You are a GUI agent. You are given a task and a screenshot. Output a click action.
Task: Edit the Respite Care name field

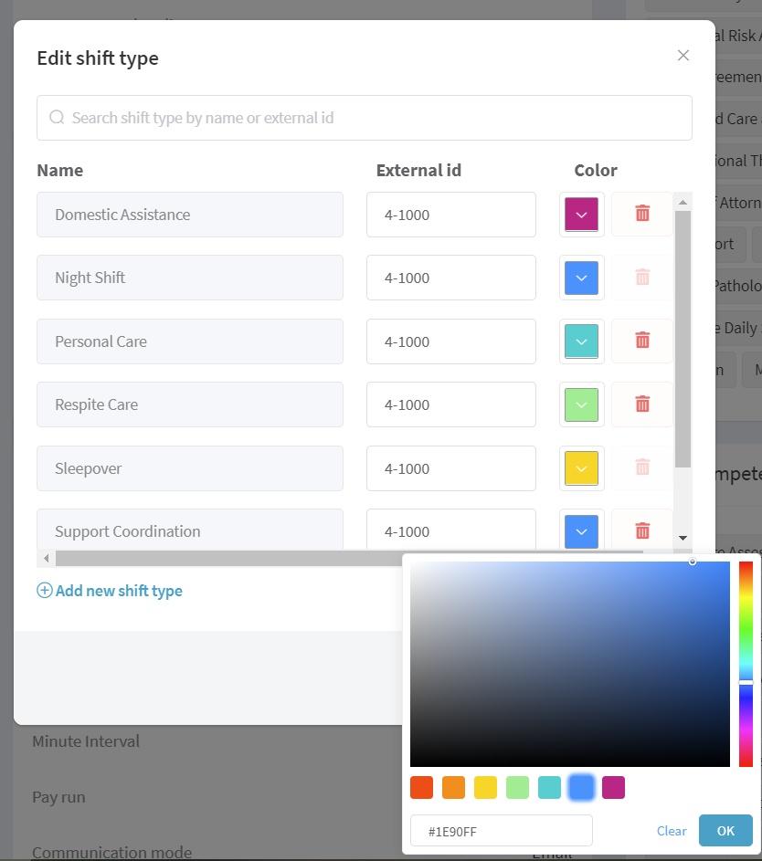point(189,404)
